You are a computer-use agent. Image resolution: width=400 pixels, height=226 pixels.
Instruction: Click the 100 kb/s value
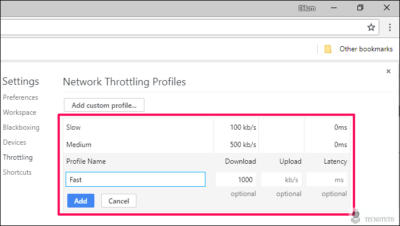click(x=243, y=127)
